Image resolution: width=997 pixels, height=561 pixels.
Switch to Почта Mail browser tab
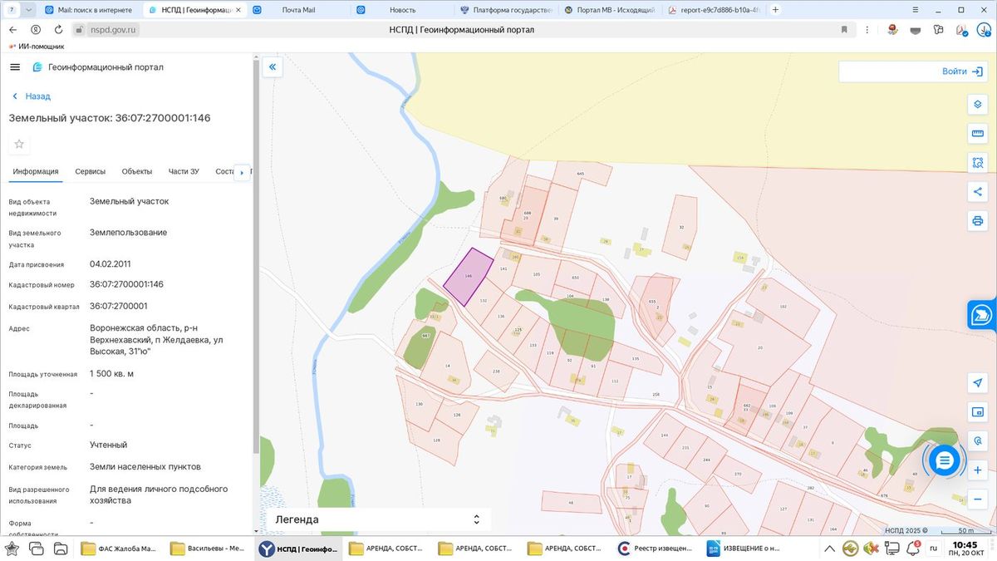click(299, 10)
